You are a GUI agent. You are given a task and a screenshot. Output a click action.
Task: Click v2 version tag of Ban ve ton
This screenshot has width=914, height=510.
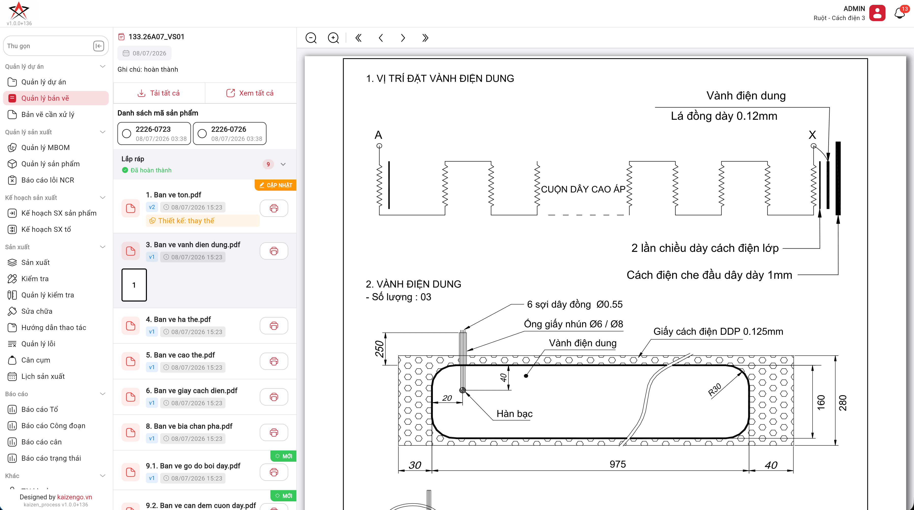pyautogui.click(x=152, y=207)
